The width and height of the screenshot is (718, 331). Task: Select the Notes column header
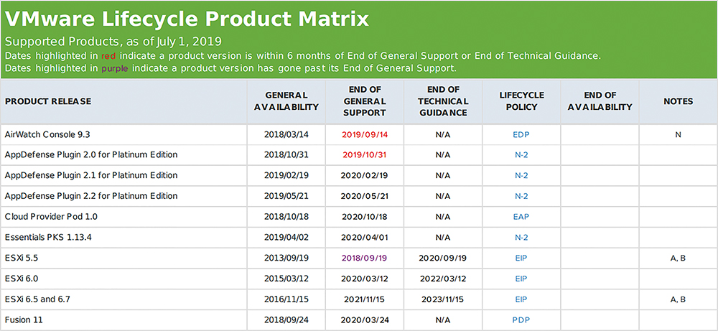(679, 101)
